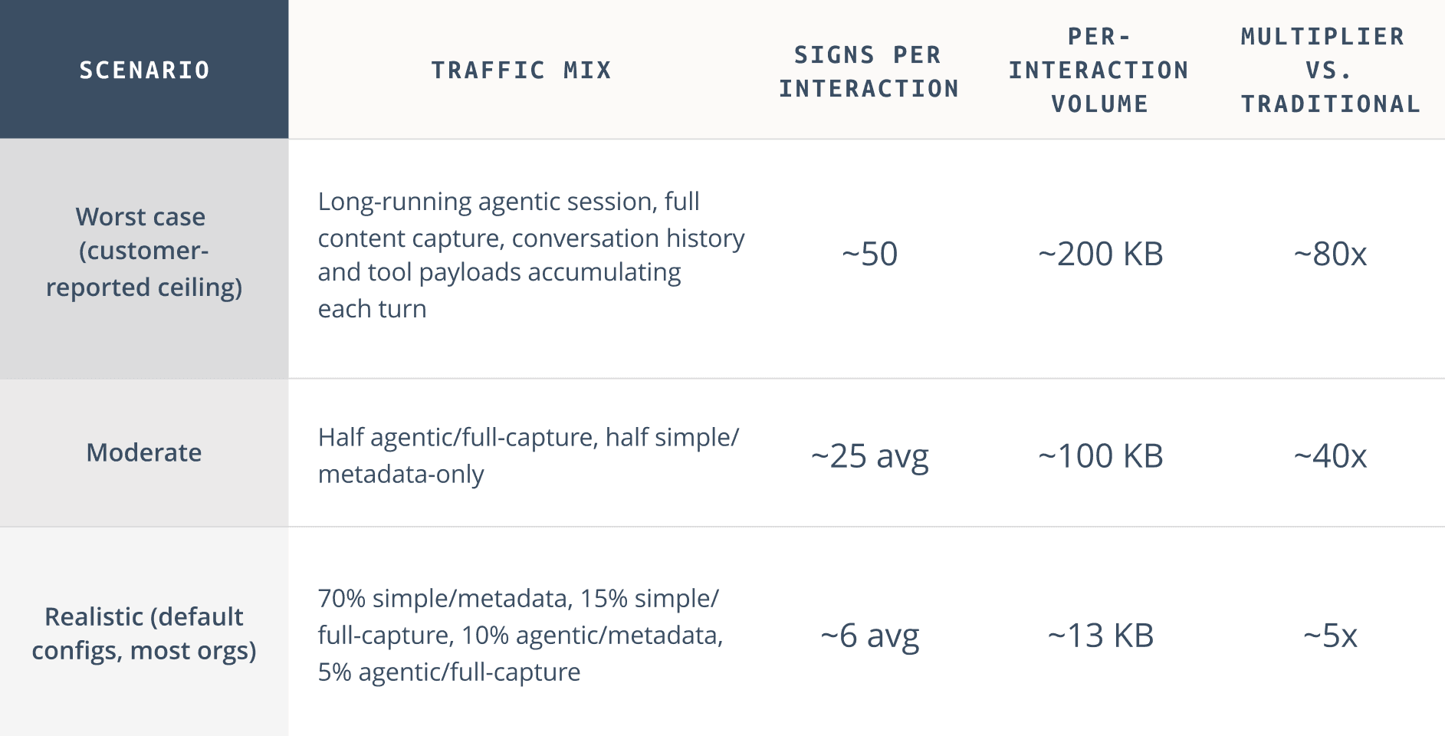Select the ~6 avg signs value

point(869,636)
